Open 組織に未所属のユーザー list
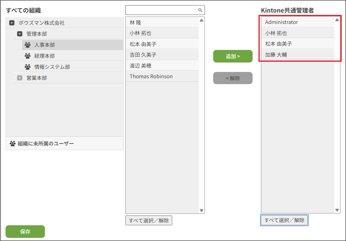 pos(65,143)
